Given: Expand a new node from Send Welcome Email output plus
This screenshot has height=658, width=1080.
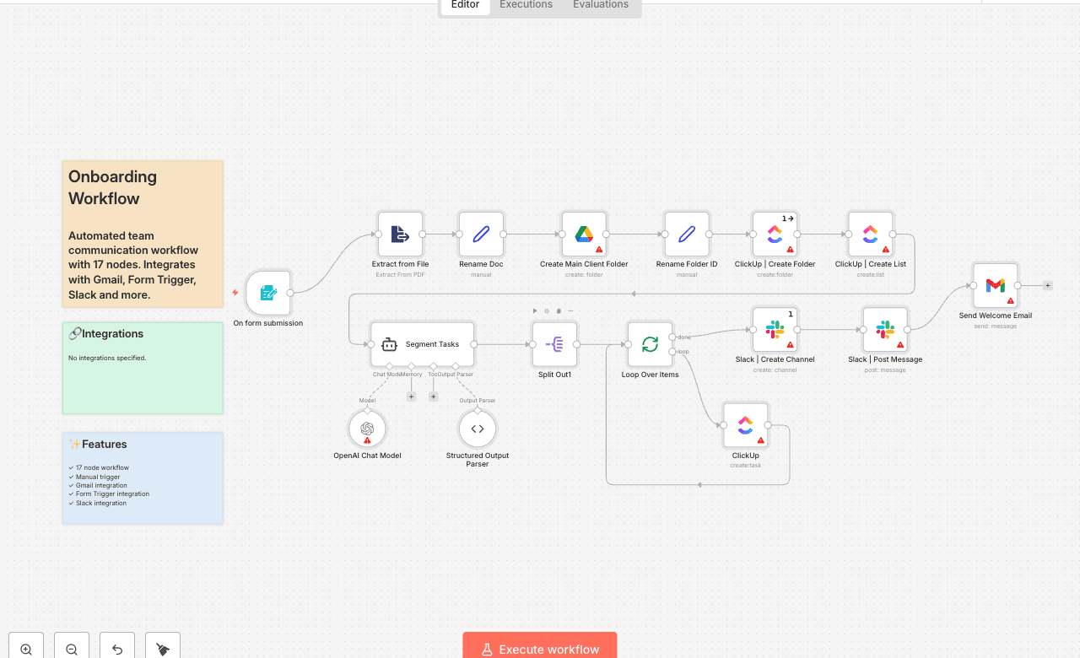Looking at the screenshot, I should pos(1047,285).
